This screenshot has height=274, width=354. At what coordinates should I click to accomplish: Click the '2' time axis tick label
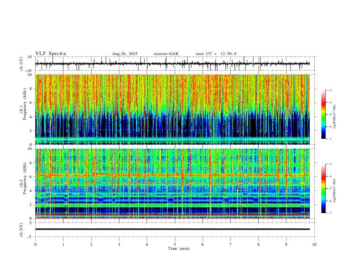pyautogui.click(x=91, y=244)
